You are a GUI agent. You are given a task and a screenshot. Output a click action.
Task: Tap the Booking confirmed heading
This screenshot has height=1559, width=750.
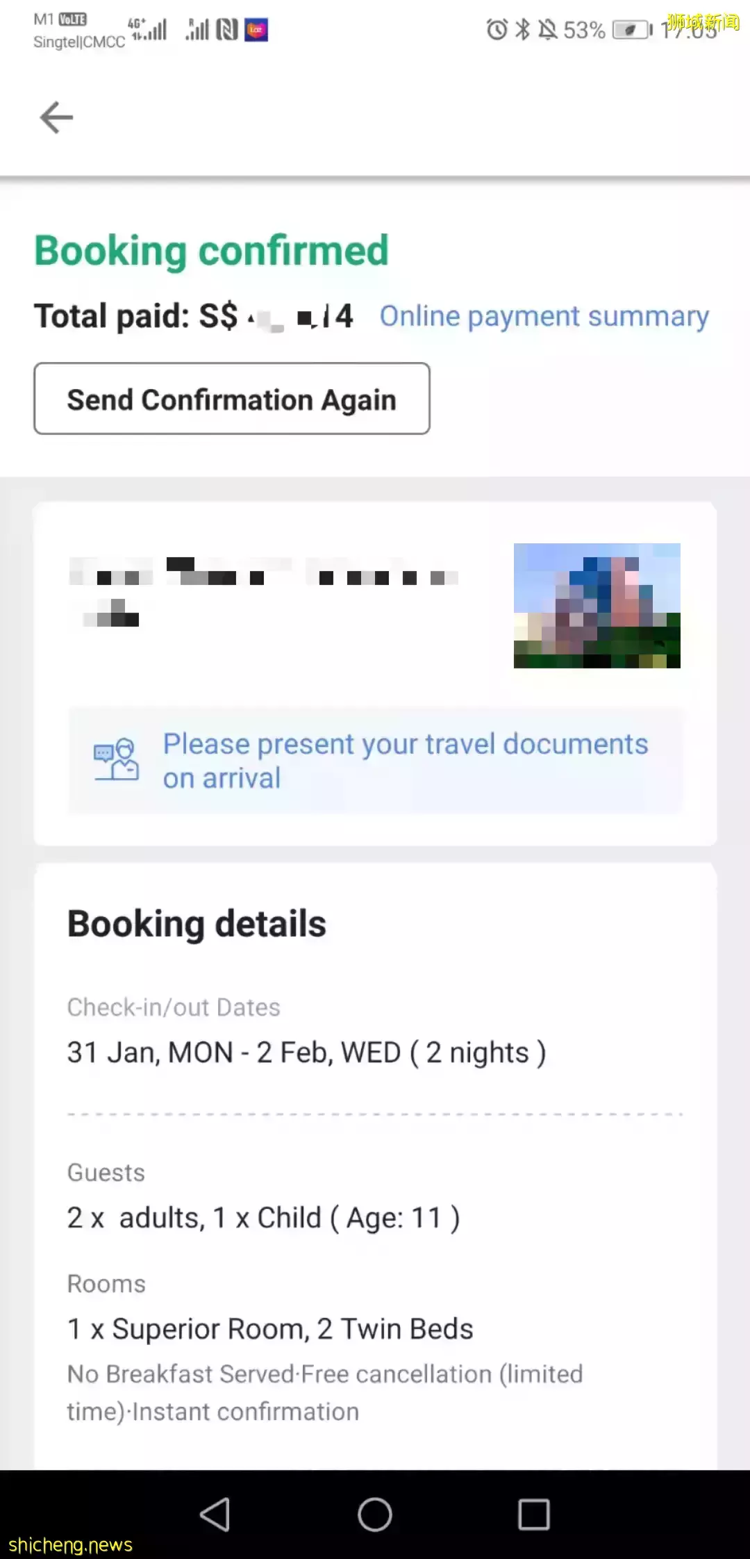[x=211, y=251]
